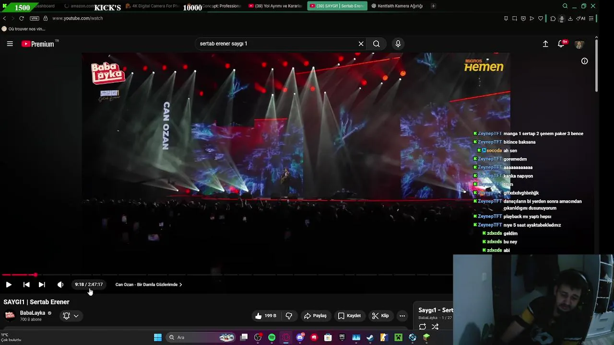Open browser downloads icon
The image size is (614, 345).
[x=570, y=18]
